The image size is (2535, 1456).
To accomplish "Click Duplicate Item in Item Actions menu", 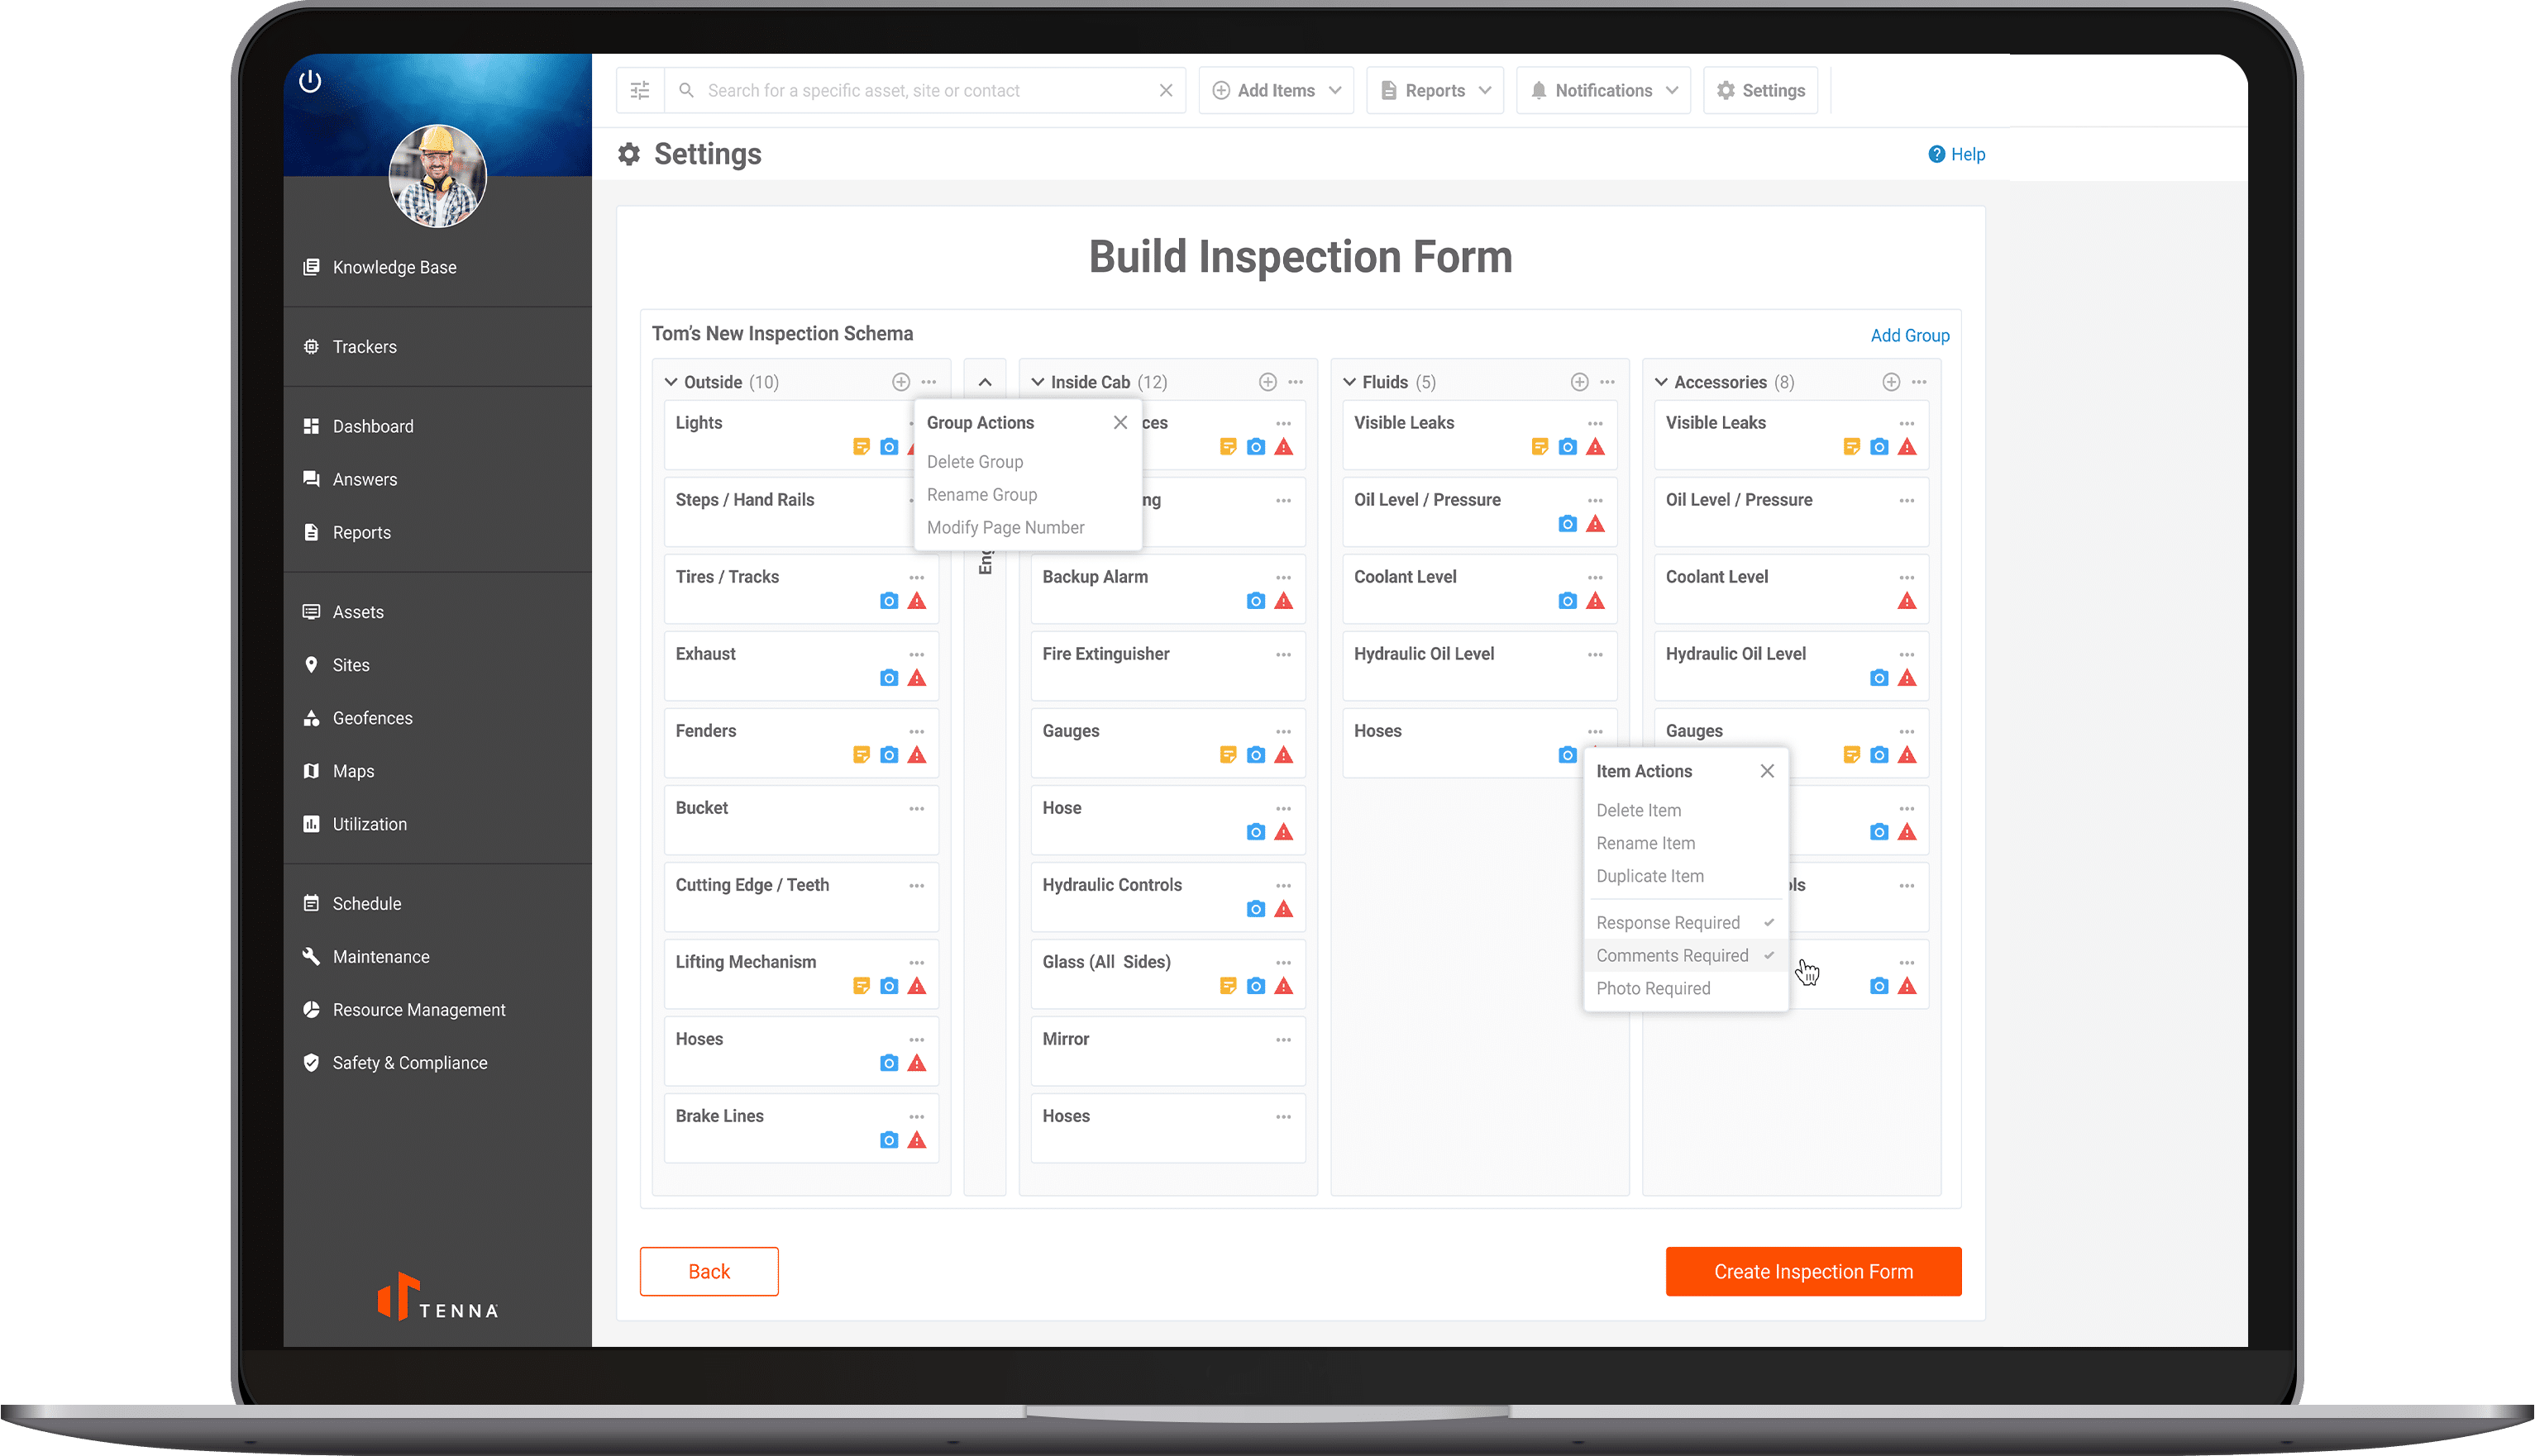I will [1649, 875].
